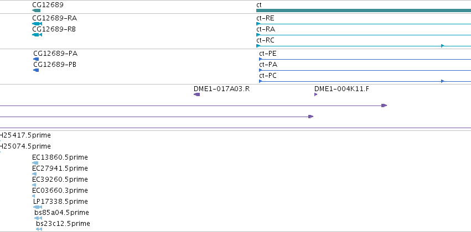Click the DME1-017A03.R label
The height and width of the screenshot is (232, 471).
(222, 89)
